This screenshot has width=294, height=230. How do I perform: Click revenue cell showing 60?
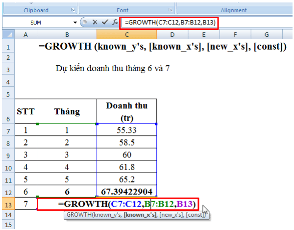(127, 154)
